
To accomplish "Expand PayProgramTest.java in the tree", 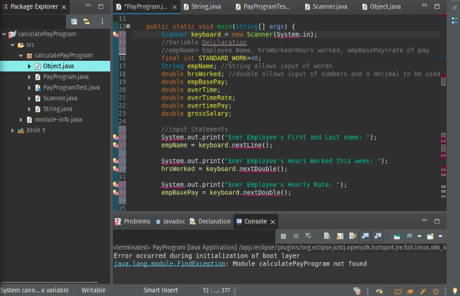I will 29,88.
